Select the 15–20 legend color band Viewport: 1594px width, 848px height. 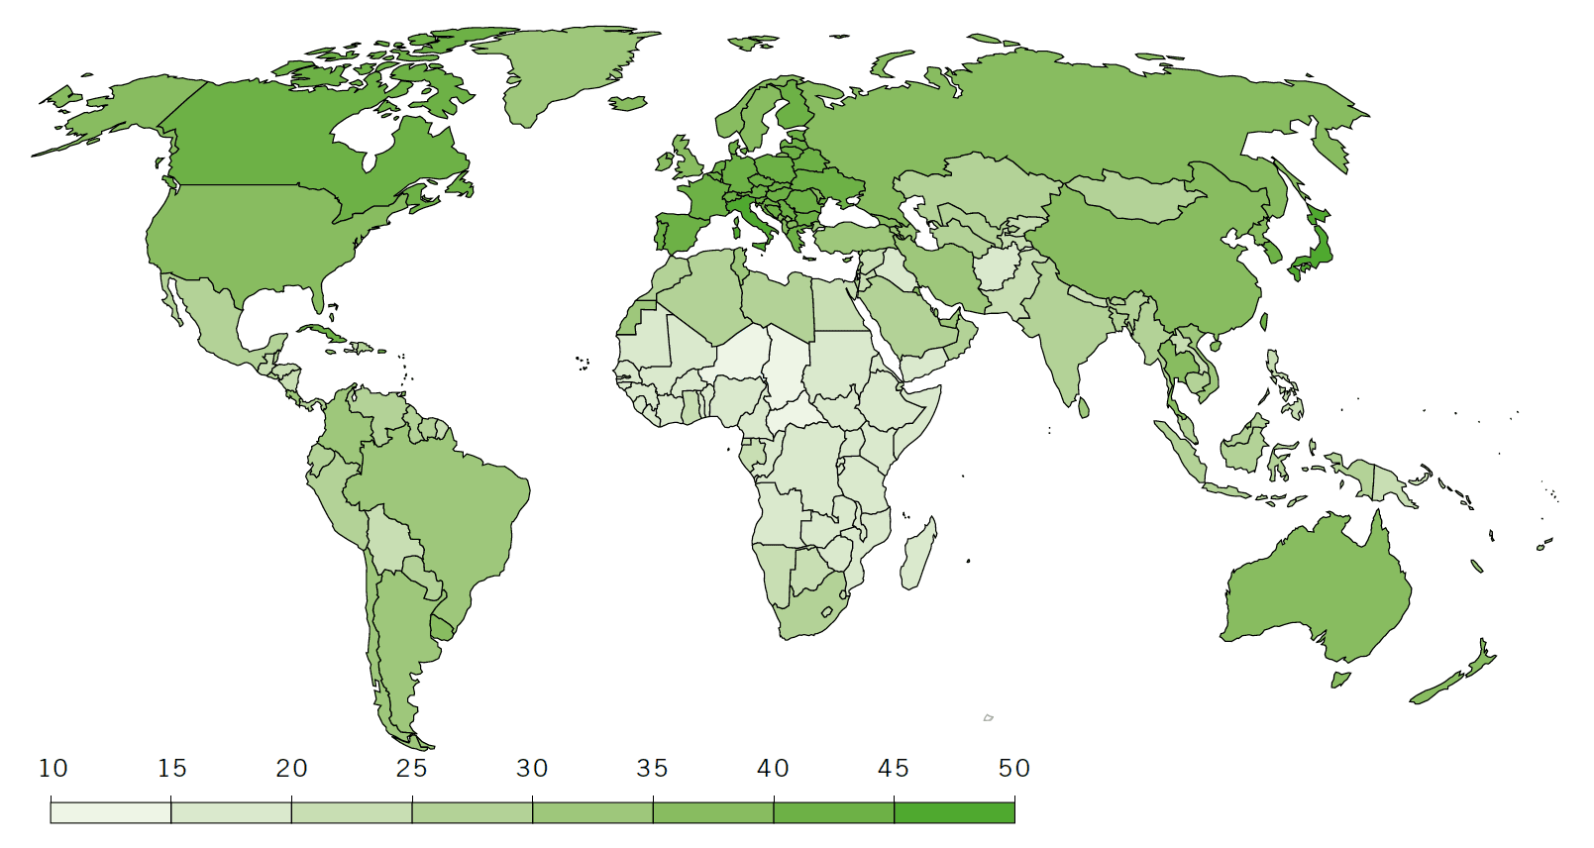(x=231, y=812)
